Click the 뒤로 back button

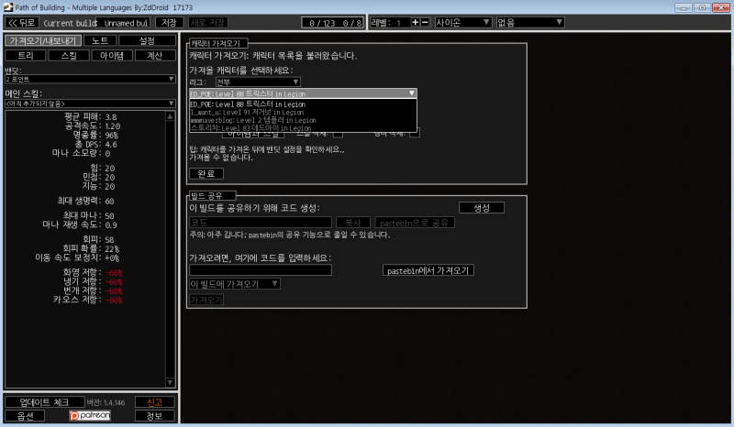tap(22, 22)
